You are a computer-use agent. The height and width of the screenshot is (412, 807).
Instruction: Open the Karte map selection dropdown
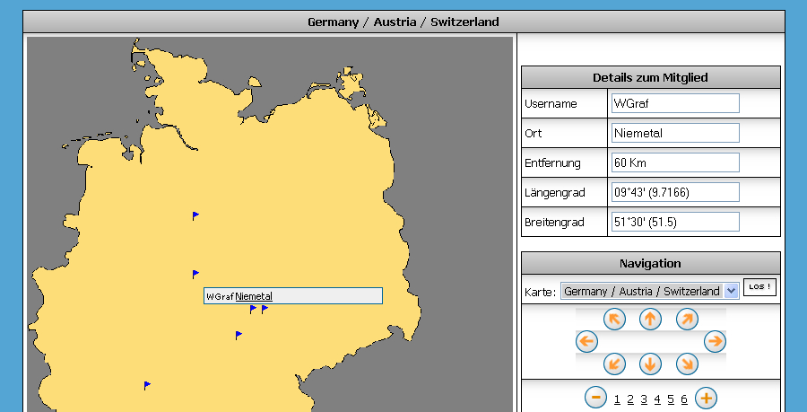649,291
